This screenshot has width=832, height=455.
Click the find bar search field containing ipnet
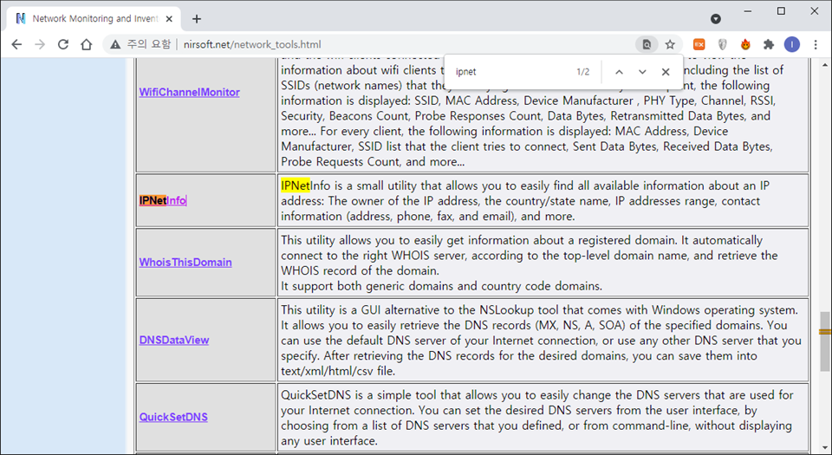(x=512, y=72)
